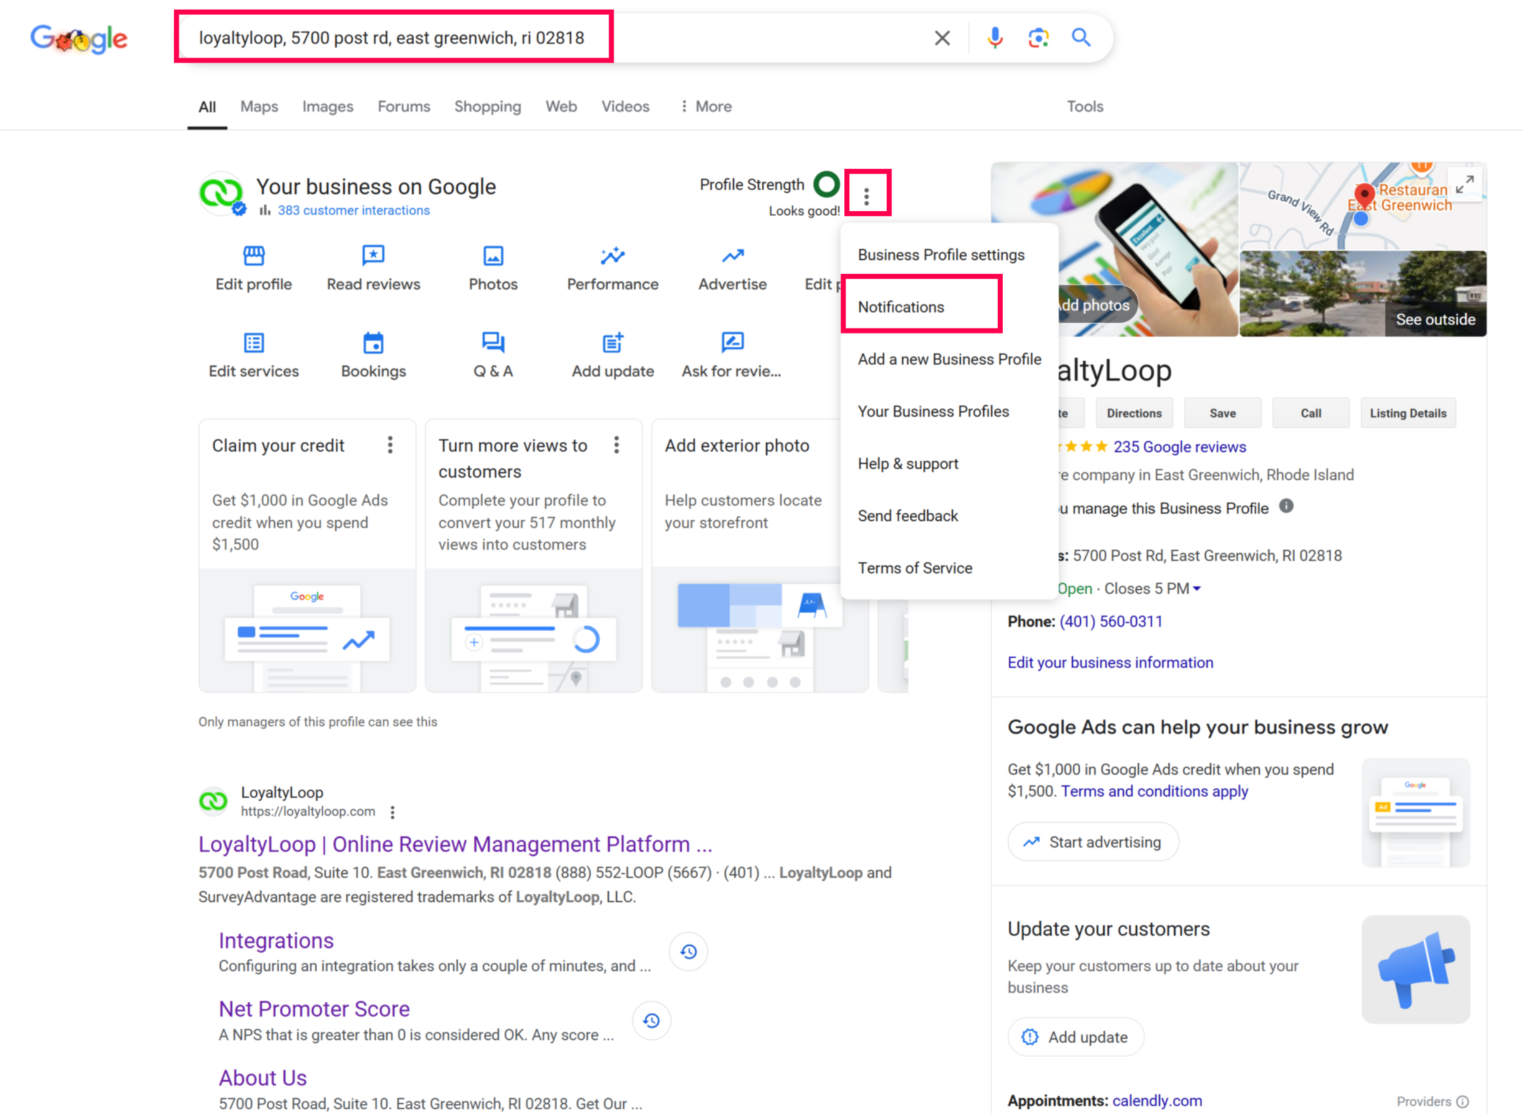Clear the search box with X icon
The image size is (1523, 1115).
tap(942, 38)
